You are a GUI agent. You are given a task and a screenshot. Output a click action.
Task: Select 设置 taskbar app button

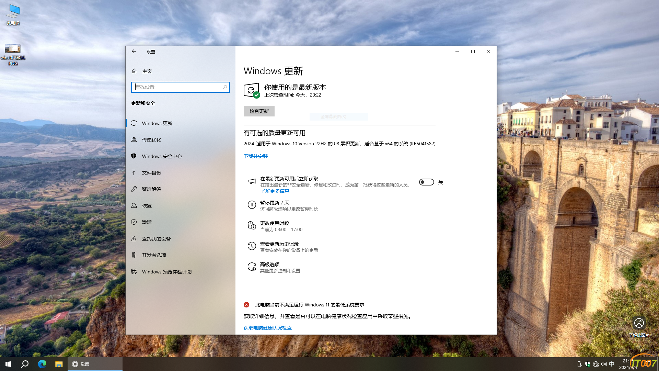95,364
